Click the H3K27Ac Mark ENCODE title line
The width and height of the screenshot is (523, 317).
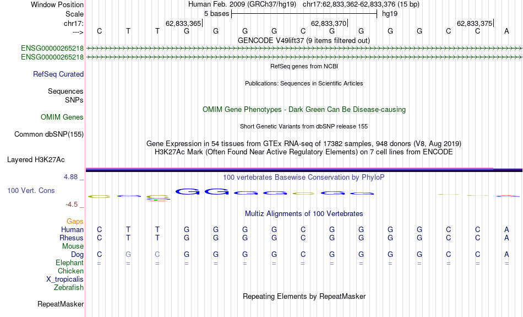point(304,152)
